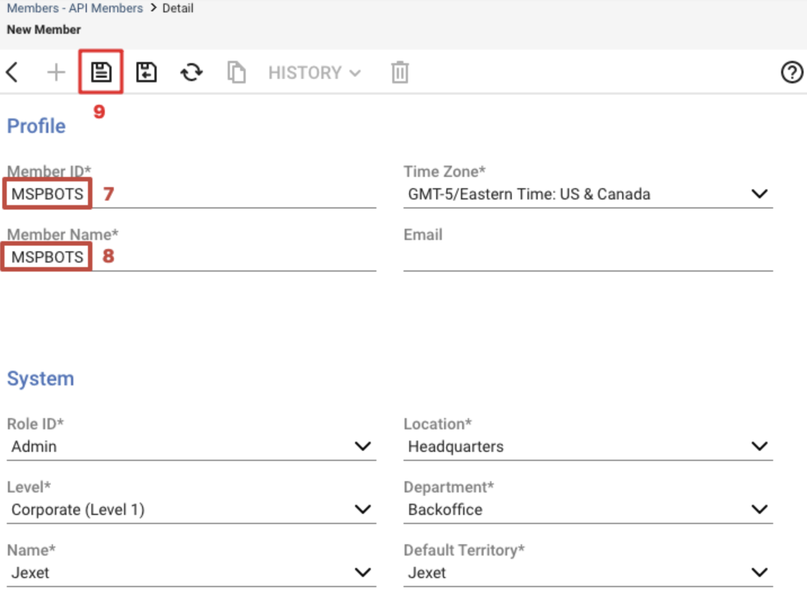Click the Member Name input field
This screenshot has width=807, height=604.
click(191, 257)
